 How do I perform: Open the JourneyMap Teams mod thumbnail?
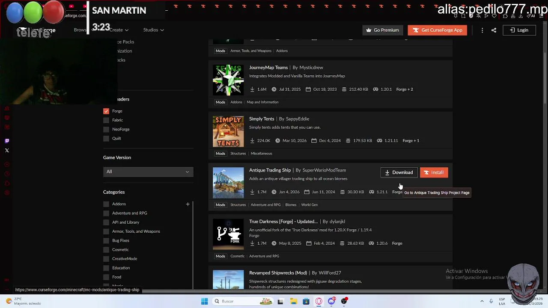point(228,80)
